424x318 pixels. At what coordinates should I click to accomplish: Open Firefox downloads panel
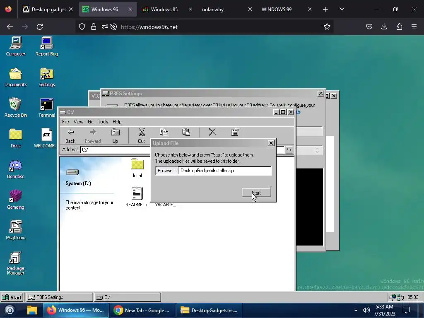[x=384, y=26]
